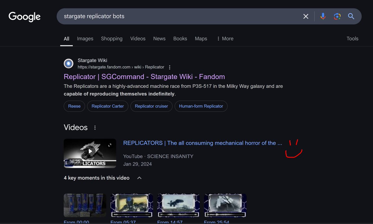373x224 pixels.
Task: Click the Videos section heading
Action: point(76,127)
